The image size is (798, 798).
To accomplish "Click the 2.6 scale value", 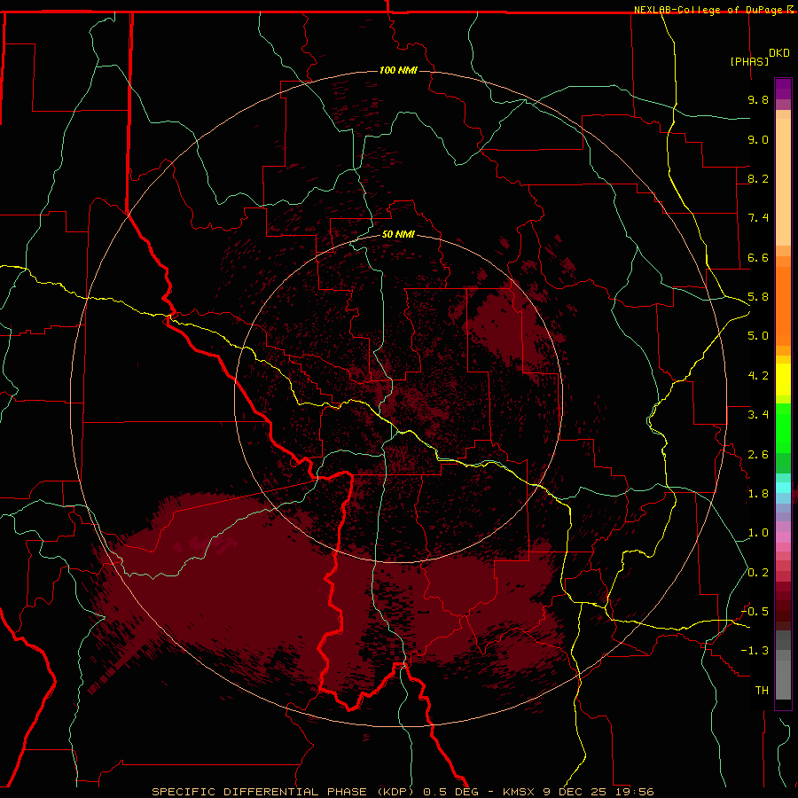I will click(758, 455).
